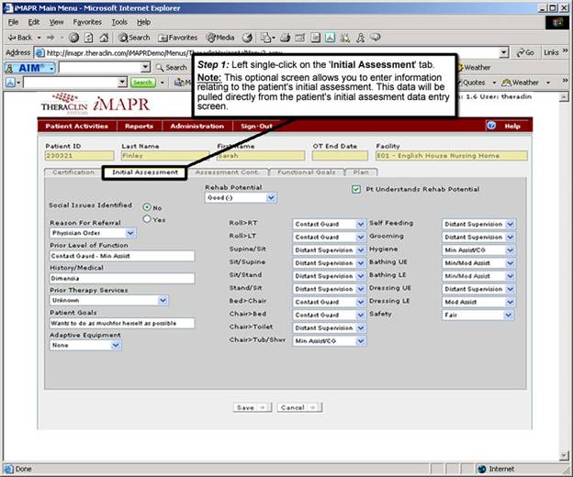This screenshot has width=573, height=477.
Task: Stop page loading with Stop icon
Action: click(74, 38)
